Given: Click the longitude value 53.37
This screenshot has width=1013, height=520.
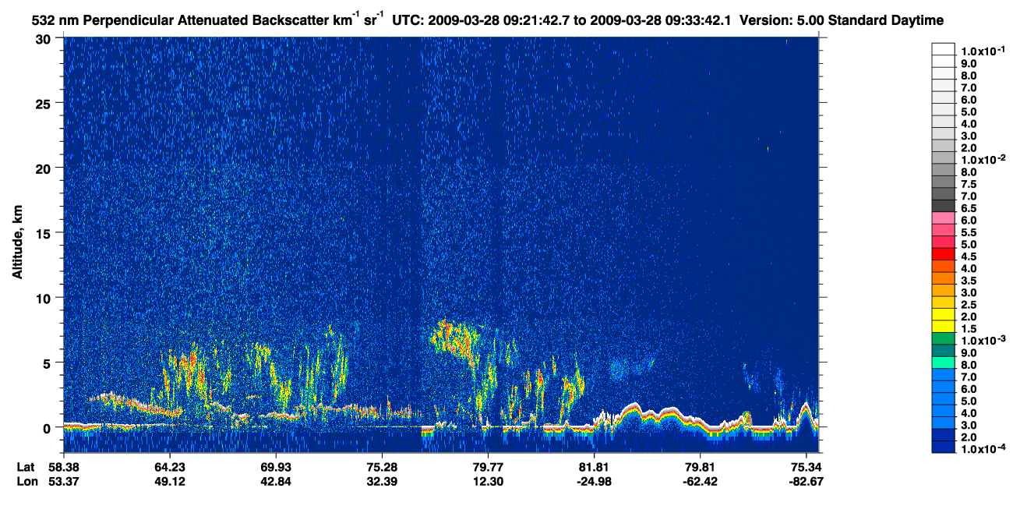Looking at the screenshot, I should pyautogui.click(x=63, y=481).
